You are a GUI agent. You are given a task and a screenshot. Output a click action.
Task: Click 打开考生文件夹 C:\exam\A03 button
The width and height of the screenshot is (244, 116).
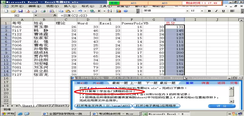coord(103,106)
